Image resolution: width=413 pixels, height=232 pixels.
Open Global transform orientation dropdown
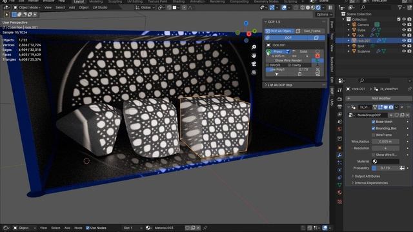tap(145, 8)
